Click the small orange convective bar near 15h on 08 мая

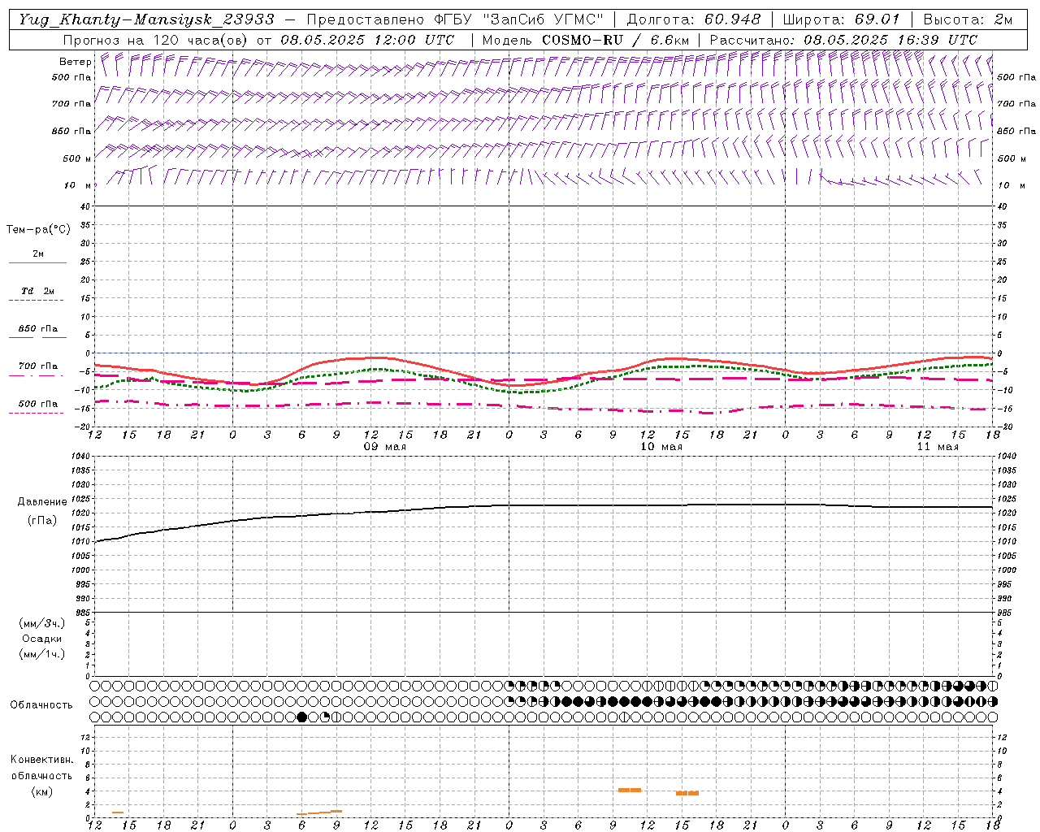pyautogui.click(x=118, y=812)
